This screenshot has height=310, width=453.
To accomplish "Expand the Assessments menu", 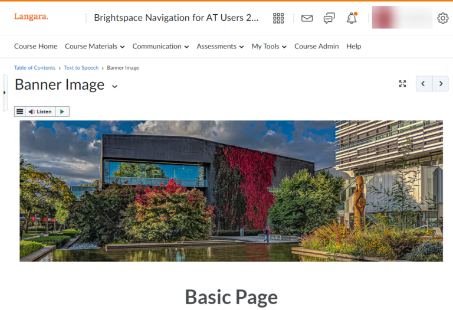I will tap(220, 46).
